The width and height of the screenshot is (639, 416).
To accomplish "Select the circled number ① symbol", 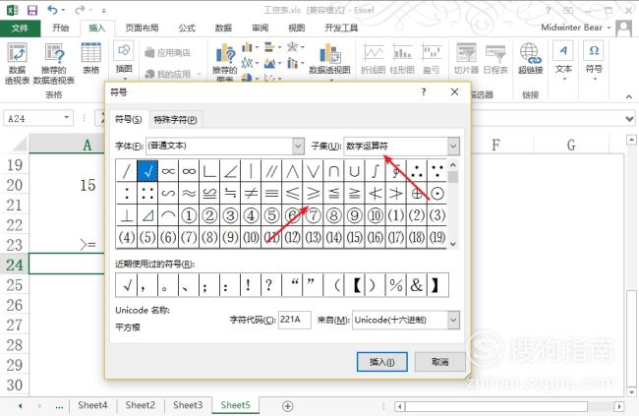I will click(189, 215).
